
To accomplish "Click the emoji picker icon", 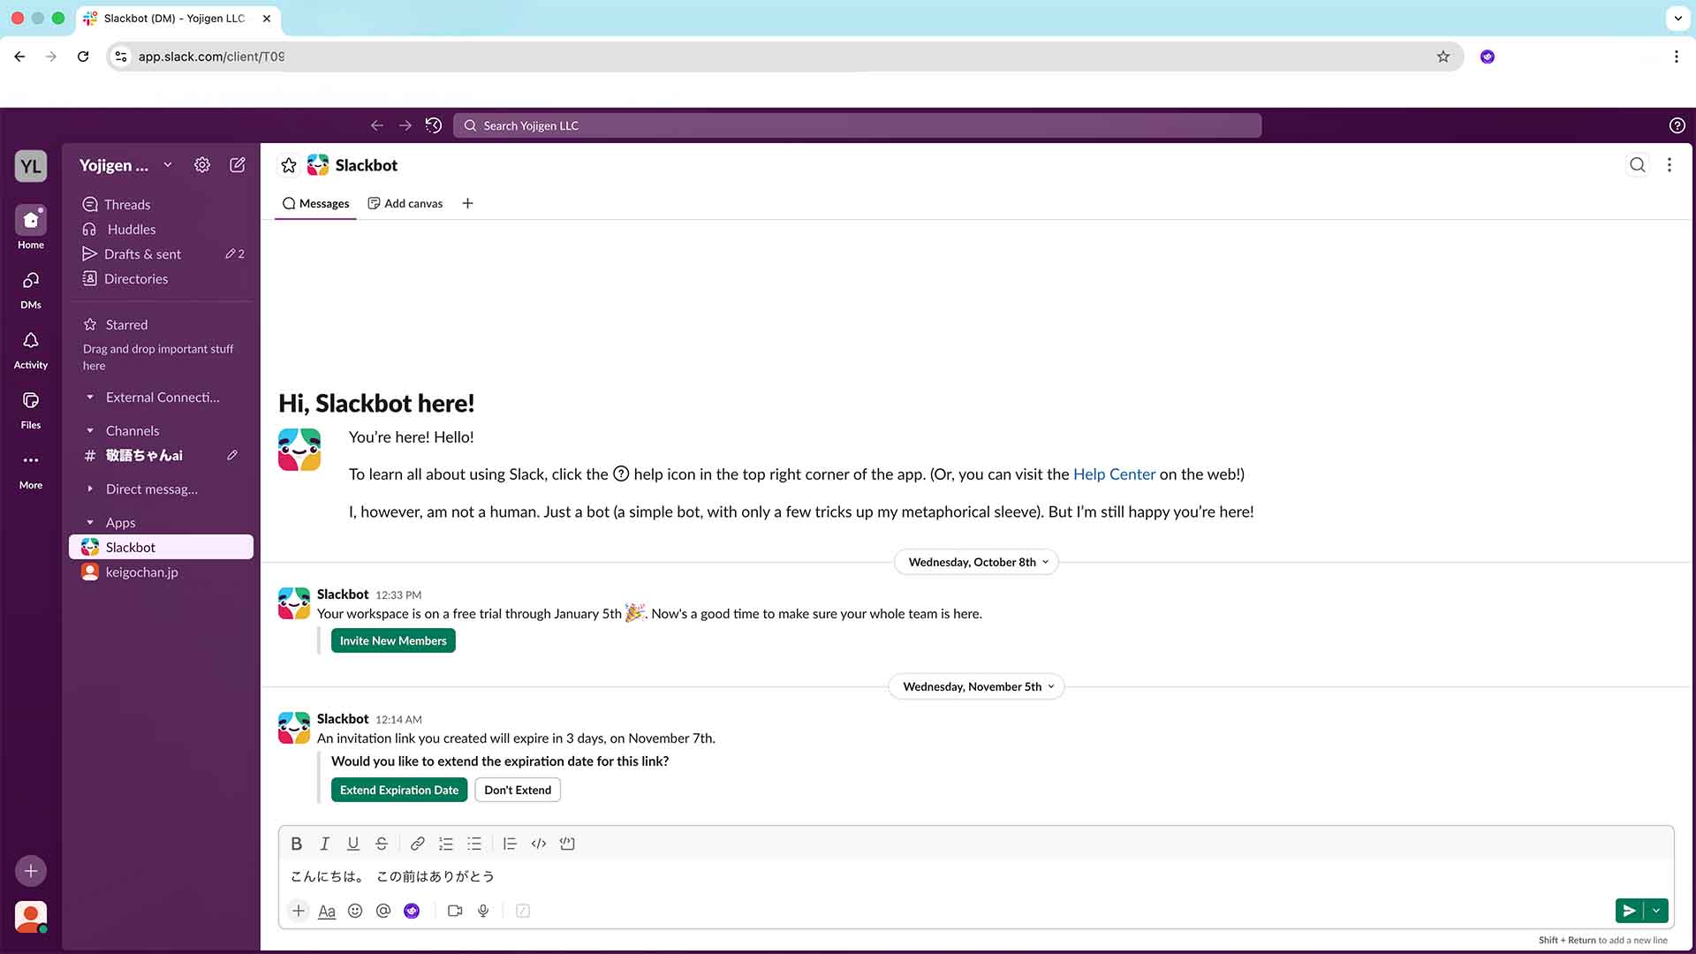I will pyautogui.click(x=355, y=911).
